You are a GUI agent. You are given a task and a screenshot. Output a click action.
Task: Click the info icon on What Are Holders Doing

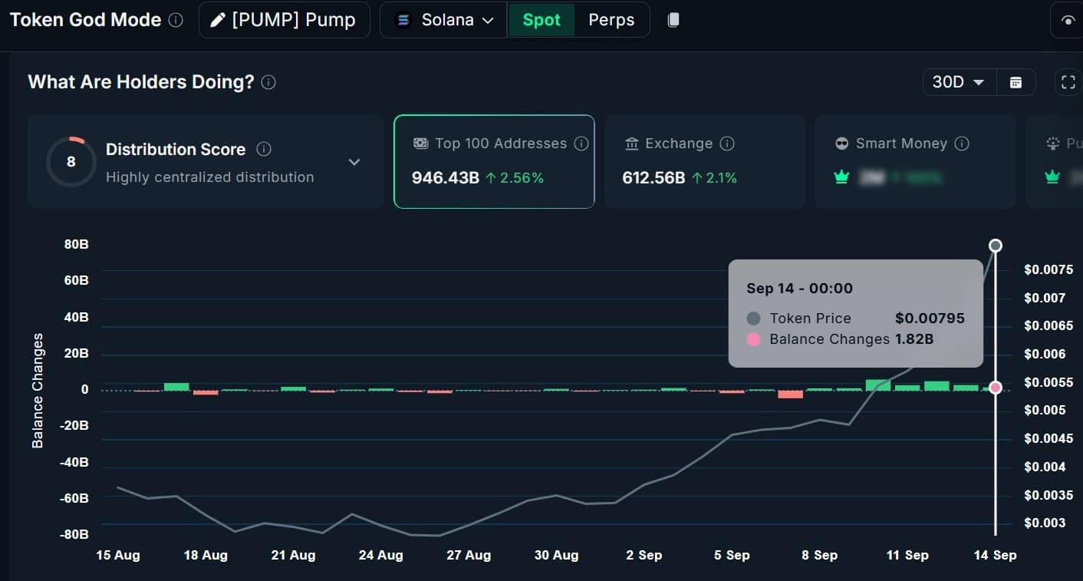268,82
